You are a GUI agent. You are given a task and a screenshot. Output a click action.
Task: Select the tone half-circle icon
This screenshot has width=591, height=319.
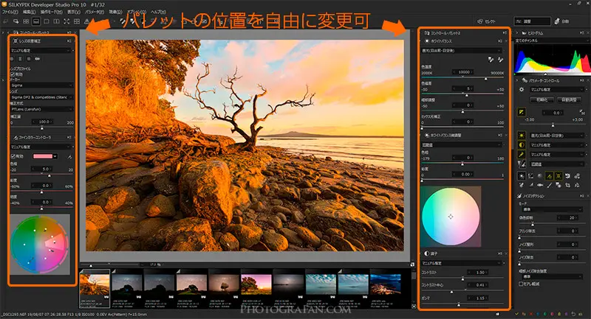coord(522,144)
